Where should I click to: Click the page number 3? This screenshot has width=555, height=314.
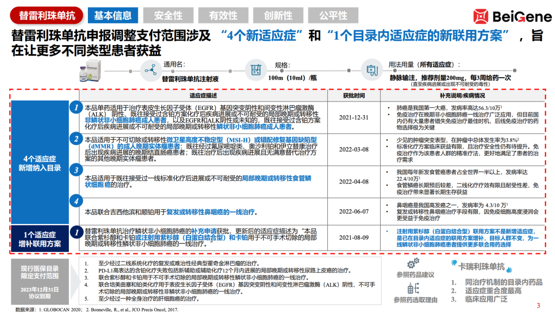click(x=539, y=305)
